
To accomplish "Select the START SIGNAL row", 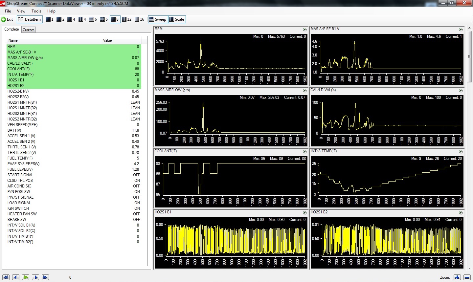I will point(74,175).
